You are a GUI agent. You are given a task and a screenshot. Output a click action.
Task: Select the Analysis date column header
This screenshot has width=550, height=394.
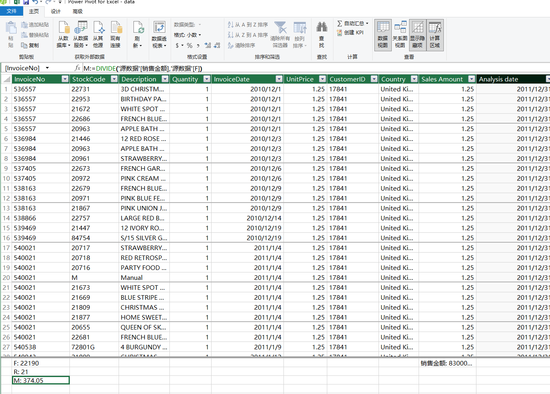(513, 79)
